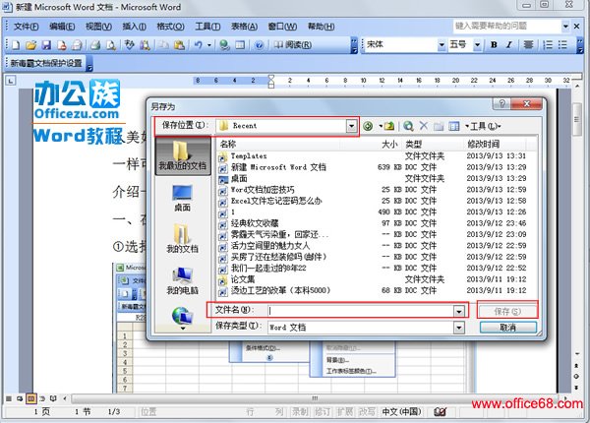Click the blue Help question icon in toolbar
Viewport: 590px width, 423px height.
click(259, 45)
